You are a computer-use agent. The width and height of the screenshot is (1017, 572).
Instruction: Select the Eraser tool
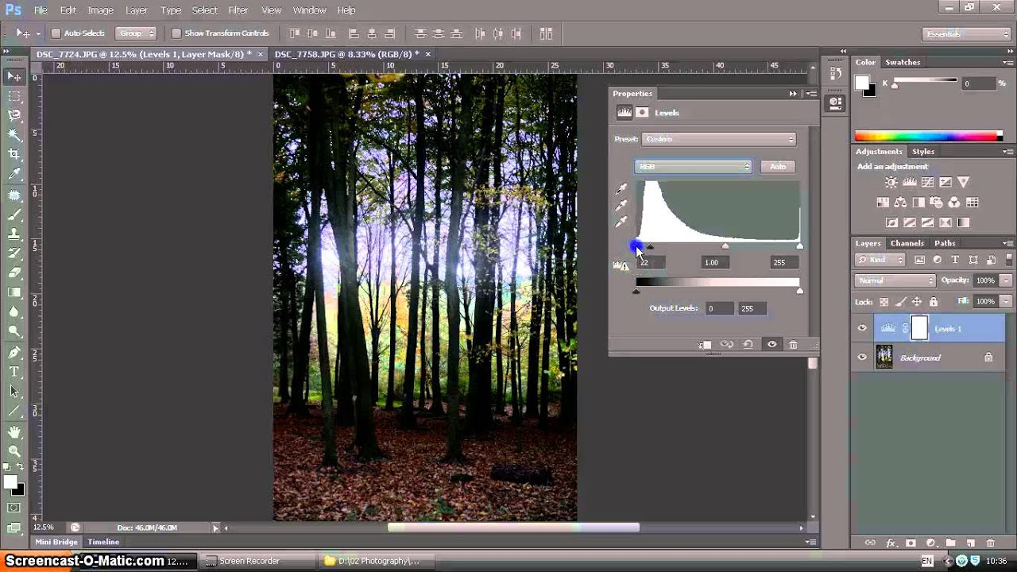pos(14,272)
